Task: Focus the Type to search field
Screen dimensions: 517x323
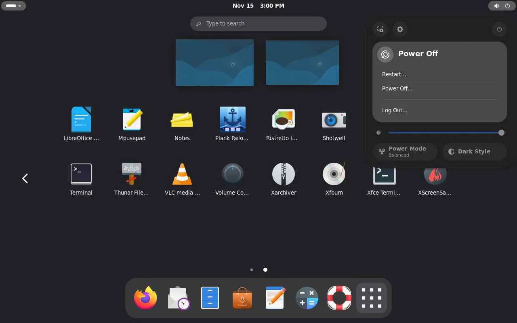Action: click(258, 23)
